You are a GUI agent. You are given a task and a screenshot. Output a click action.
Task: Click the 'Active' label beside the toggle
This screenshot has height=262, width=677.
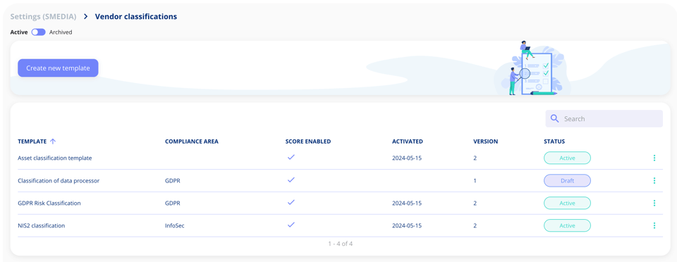[19, 32]
